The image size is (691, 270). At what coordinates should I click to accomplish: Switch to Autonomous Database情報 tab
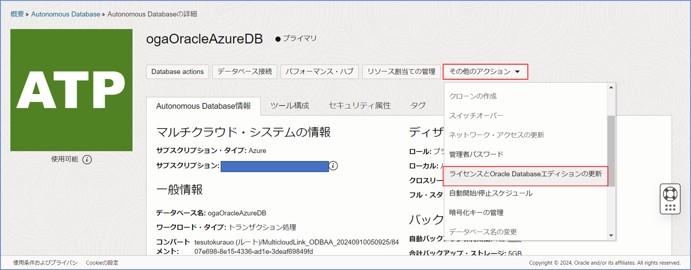coord(203,106)
